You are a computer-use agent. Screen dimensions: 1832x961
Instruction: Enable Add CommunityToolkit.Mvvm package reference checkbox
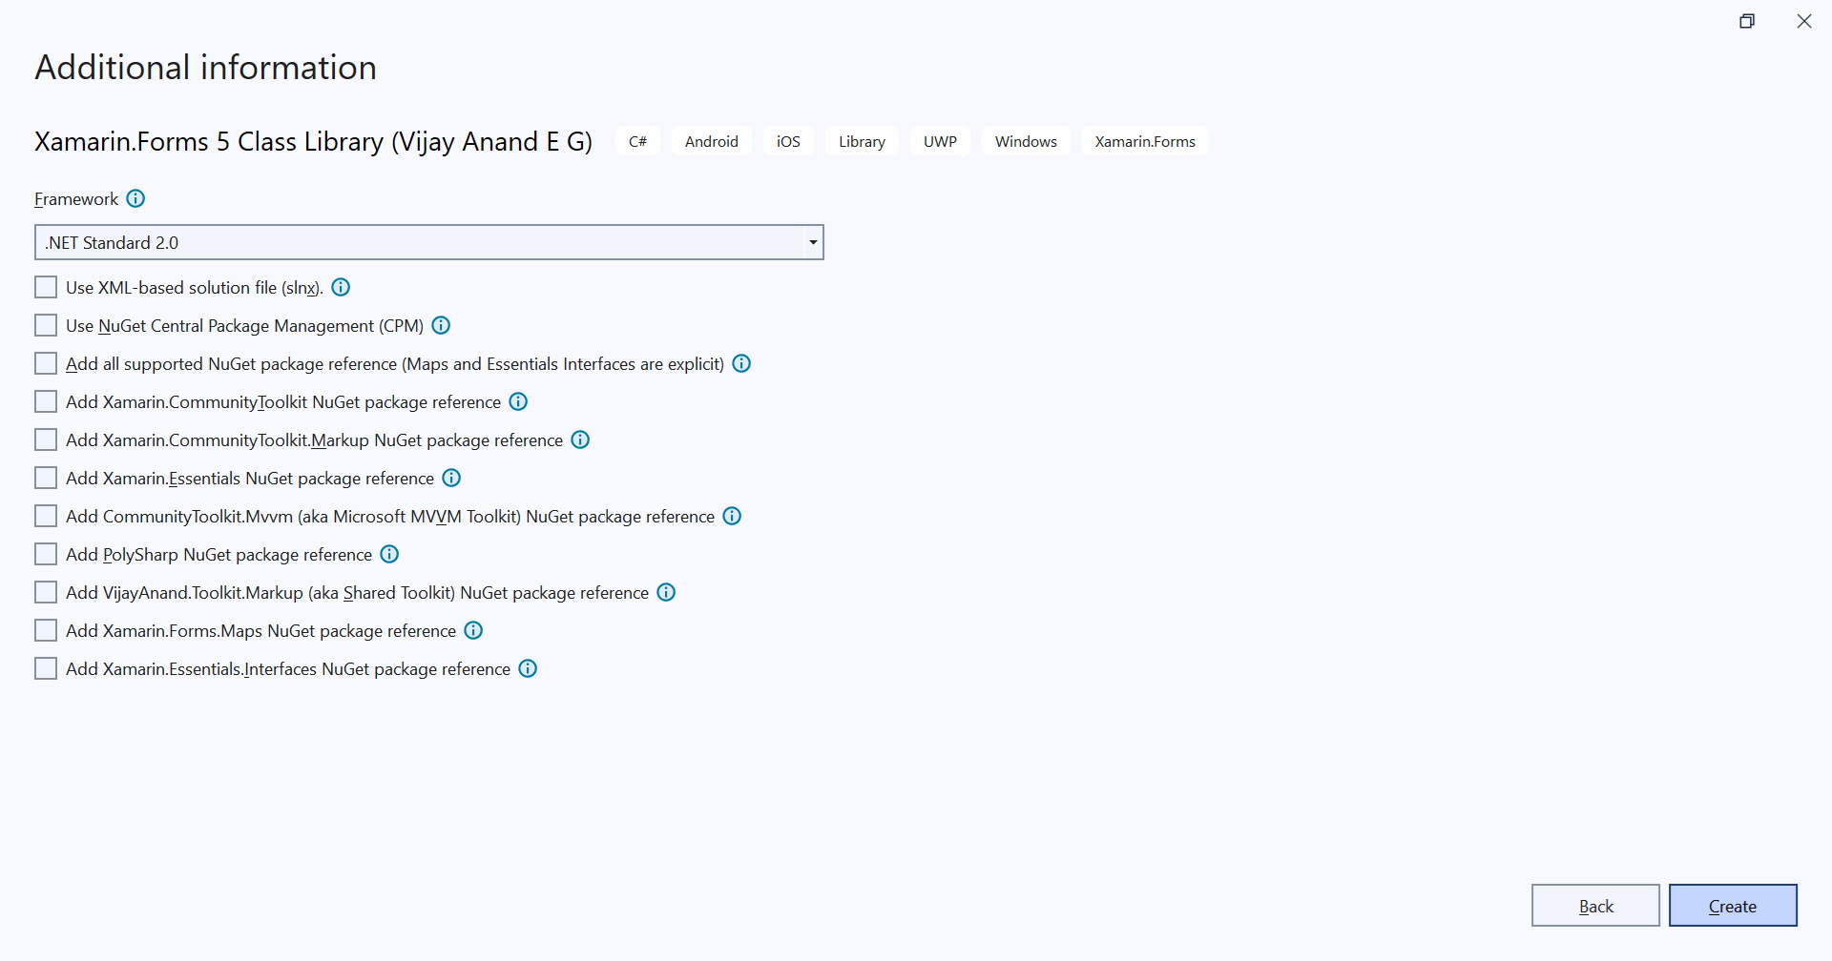46,516
